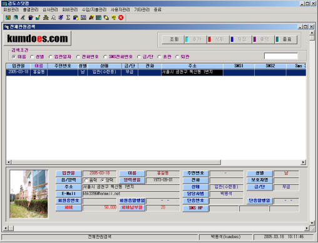
Task: Click the SMS2 column header
Action: (x=270, y=66)
